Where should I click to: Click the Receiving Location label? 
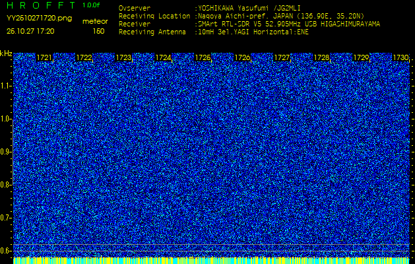pyautogui.click(x=154, y=16)
